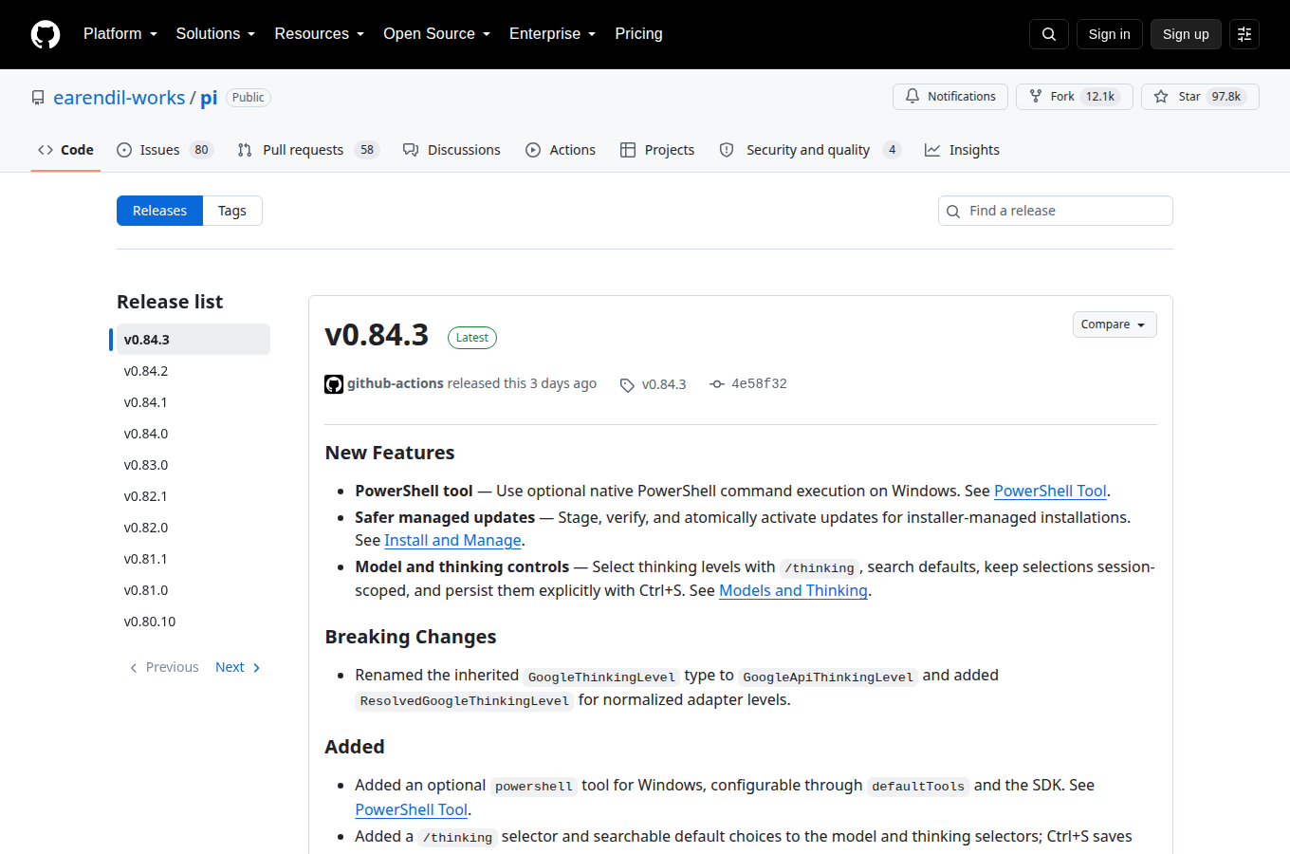
Task: Focus the Find a release field
Action: point(1056,211)
